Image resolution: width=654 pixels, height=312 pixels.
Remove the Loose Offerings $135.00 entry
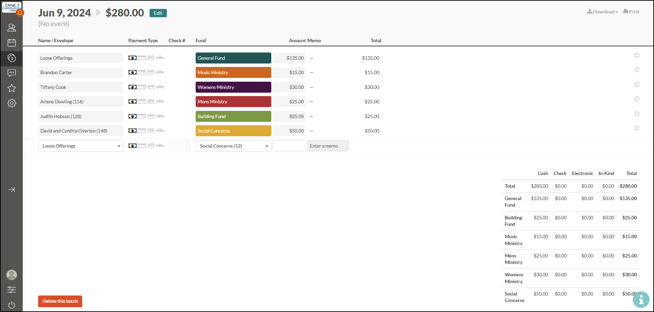636,55
